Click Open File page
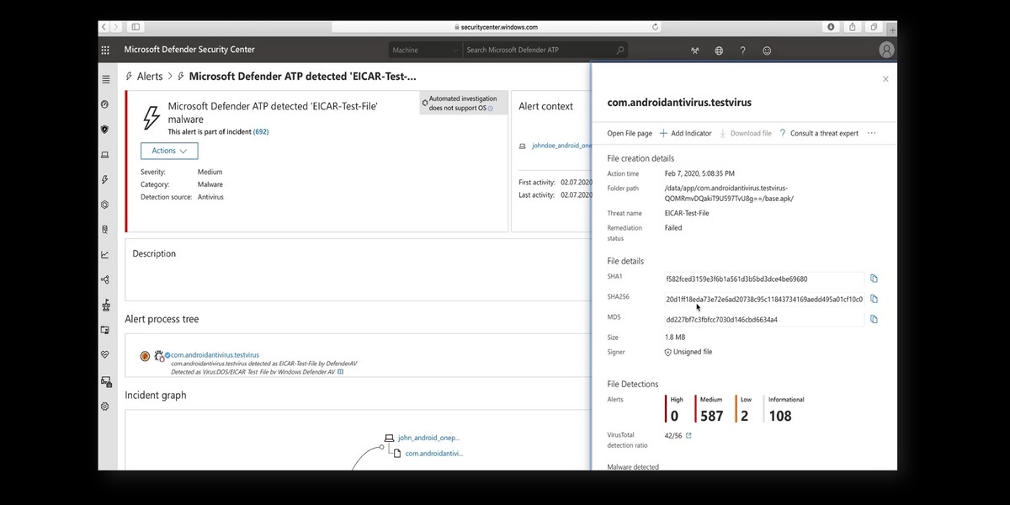Screen dimensions: 1010x505 tap(630, 133)
